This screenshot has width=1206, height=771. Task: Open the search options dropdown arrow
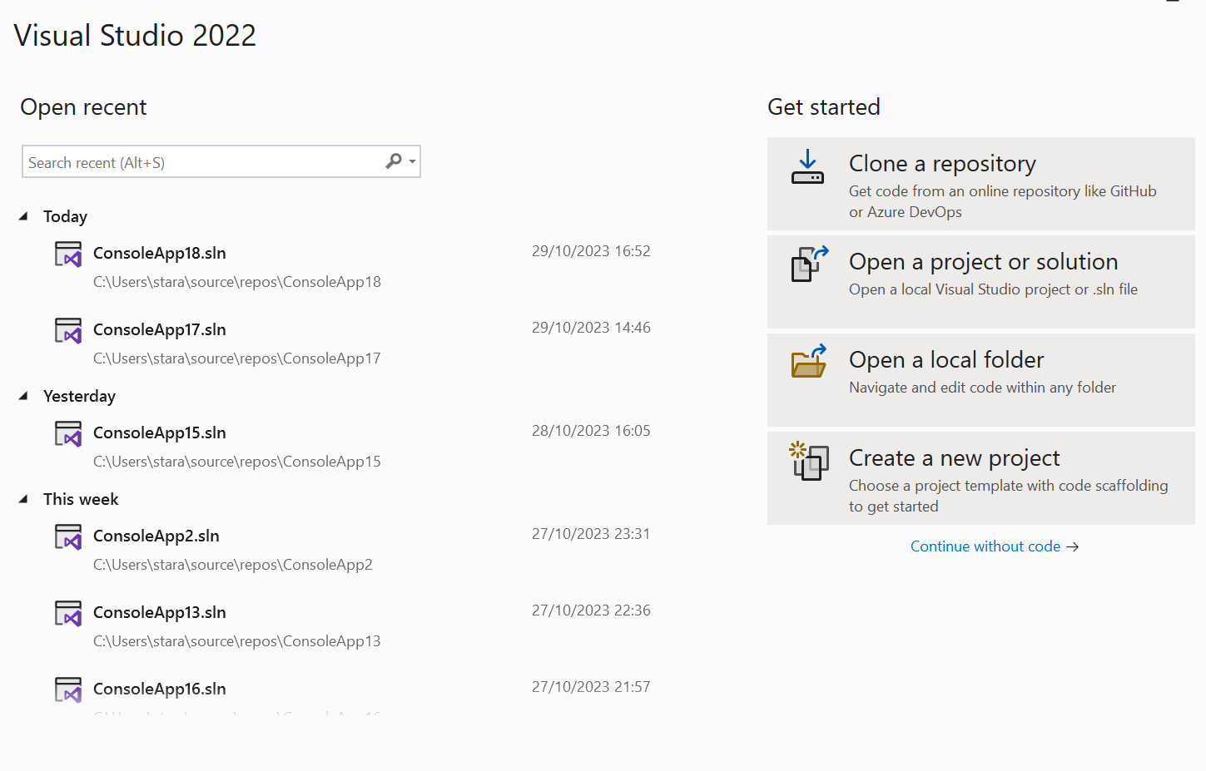point(412,161)
